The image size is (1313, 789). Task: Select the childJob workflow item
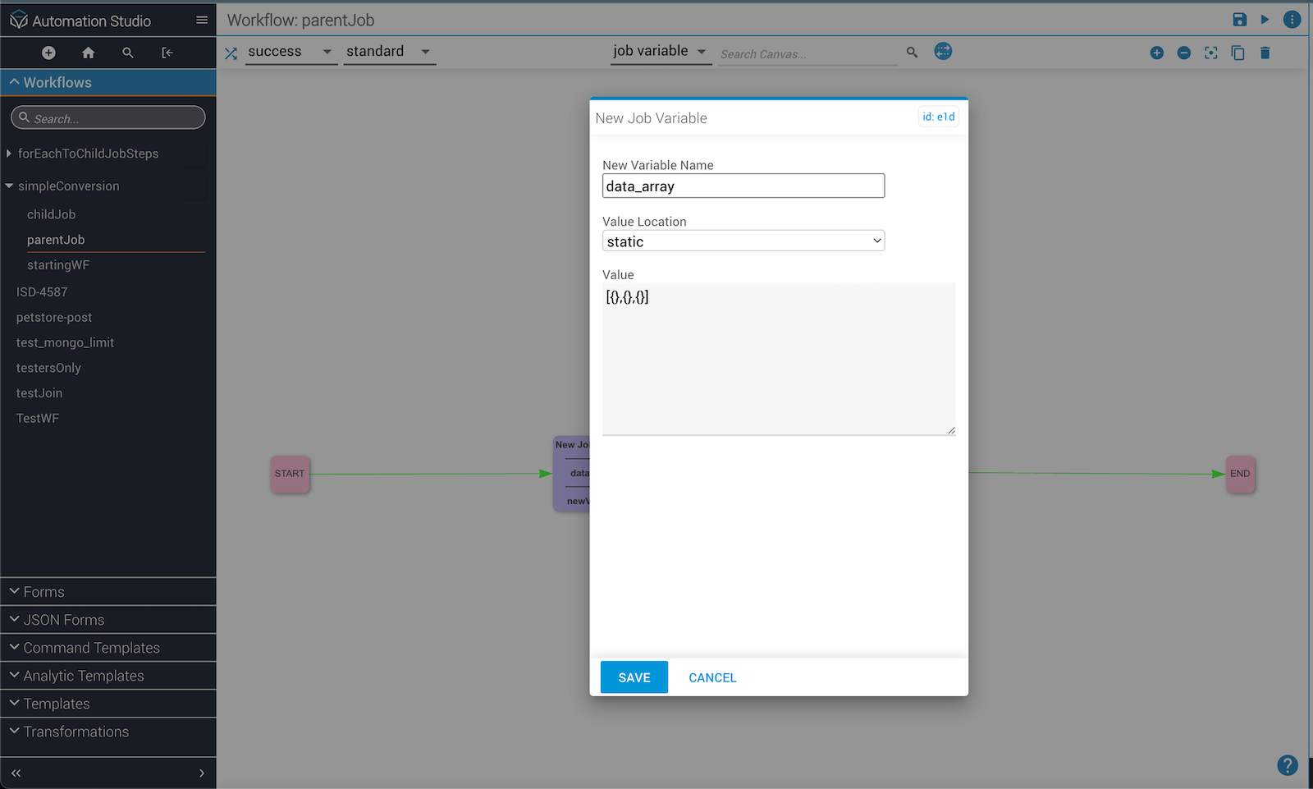51,214
